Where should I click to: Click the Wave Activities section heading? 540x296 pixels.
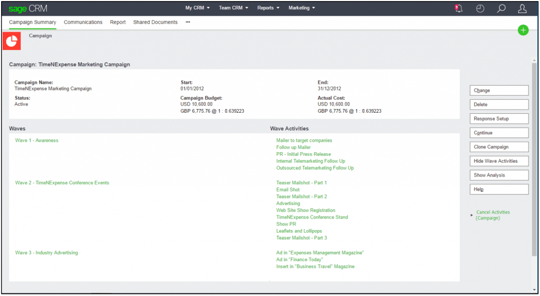click(x=290, y=129)
